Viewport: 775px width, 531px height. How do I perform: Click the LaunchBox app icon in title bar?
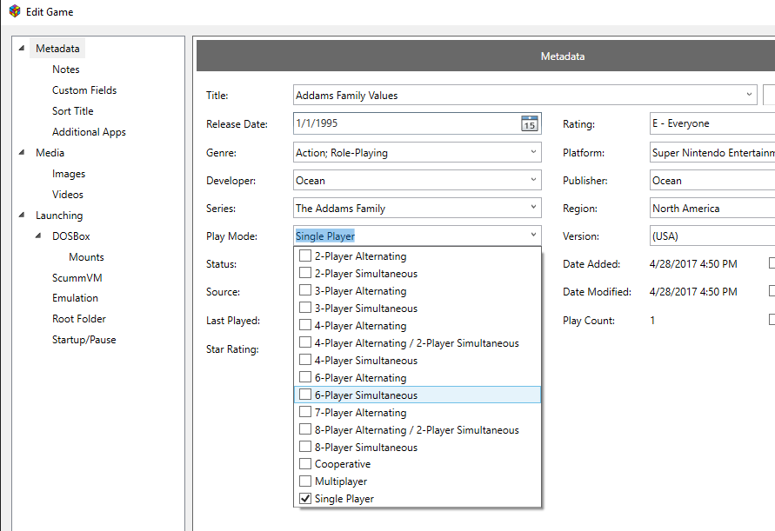click(x=15, y=11)
